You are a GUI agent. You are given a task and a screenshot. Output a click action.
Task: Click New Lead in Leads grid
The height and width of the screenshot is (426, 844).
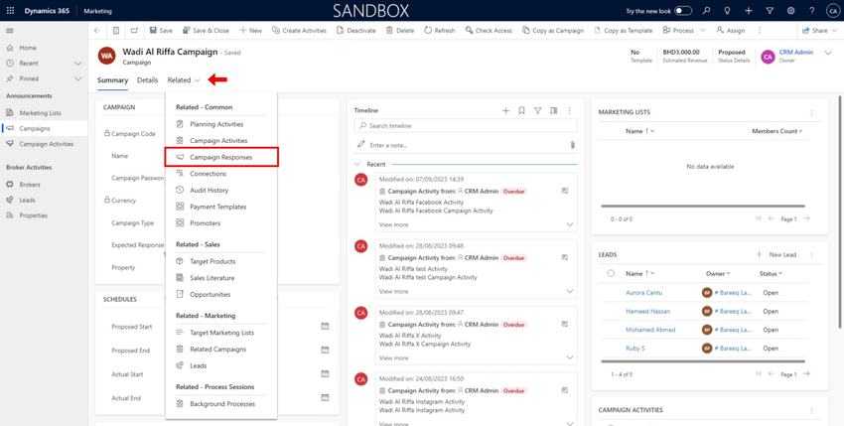pyautogui.click(x=776, y=255)
